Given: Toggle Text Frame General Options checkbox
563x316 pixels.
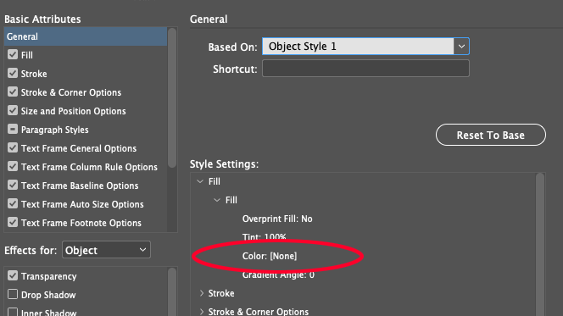Looking at the screenshot, I should (13, 147).
